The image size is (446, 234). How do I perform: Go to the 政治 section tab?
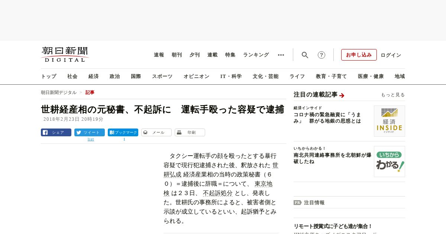(x=115, y=77)
